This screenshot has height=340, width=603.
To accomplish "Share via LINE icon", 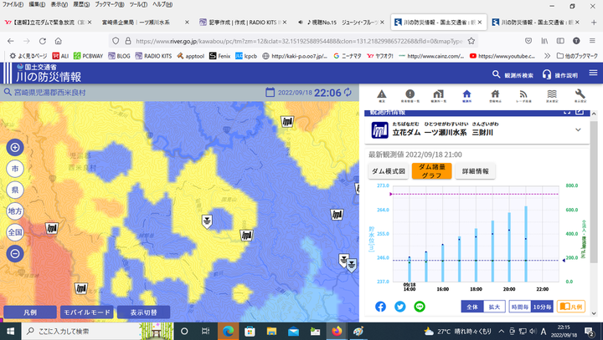I will pyautogui.click(x=420, y=307).
